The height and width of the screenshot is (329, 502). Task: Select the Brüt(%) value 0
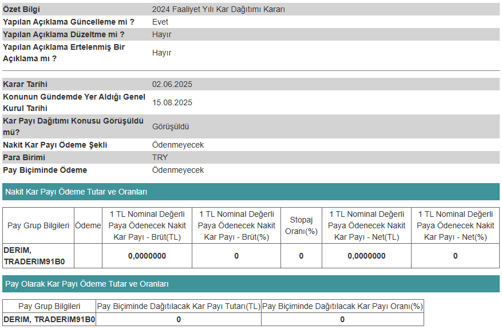(x=236, y=256)
